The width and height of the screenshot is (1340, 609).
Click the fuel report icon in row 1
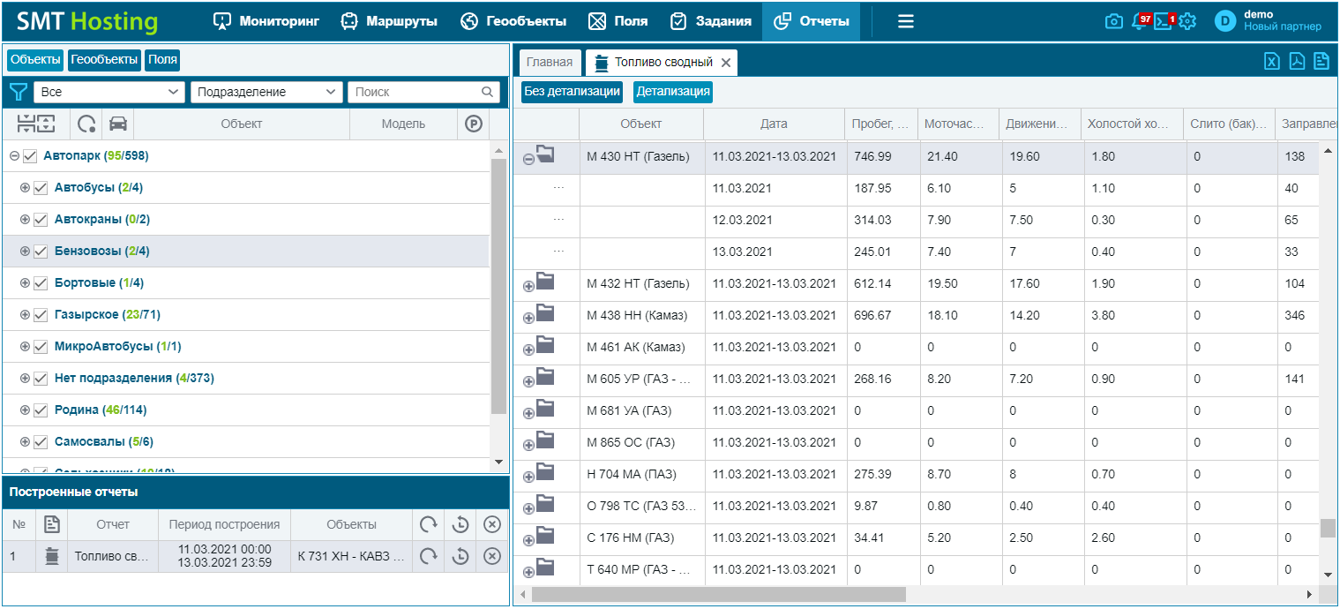[x=52, y=556]
